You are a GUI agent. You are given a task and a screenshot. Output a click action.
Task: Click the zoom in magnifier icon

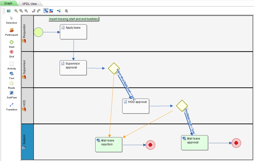tap(16, 10)
